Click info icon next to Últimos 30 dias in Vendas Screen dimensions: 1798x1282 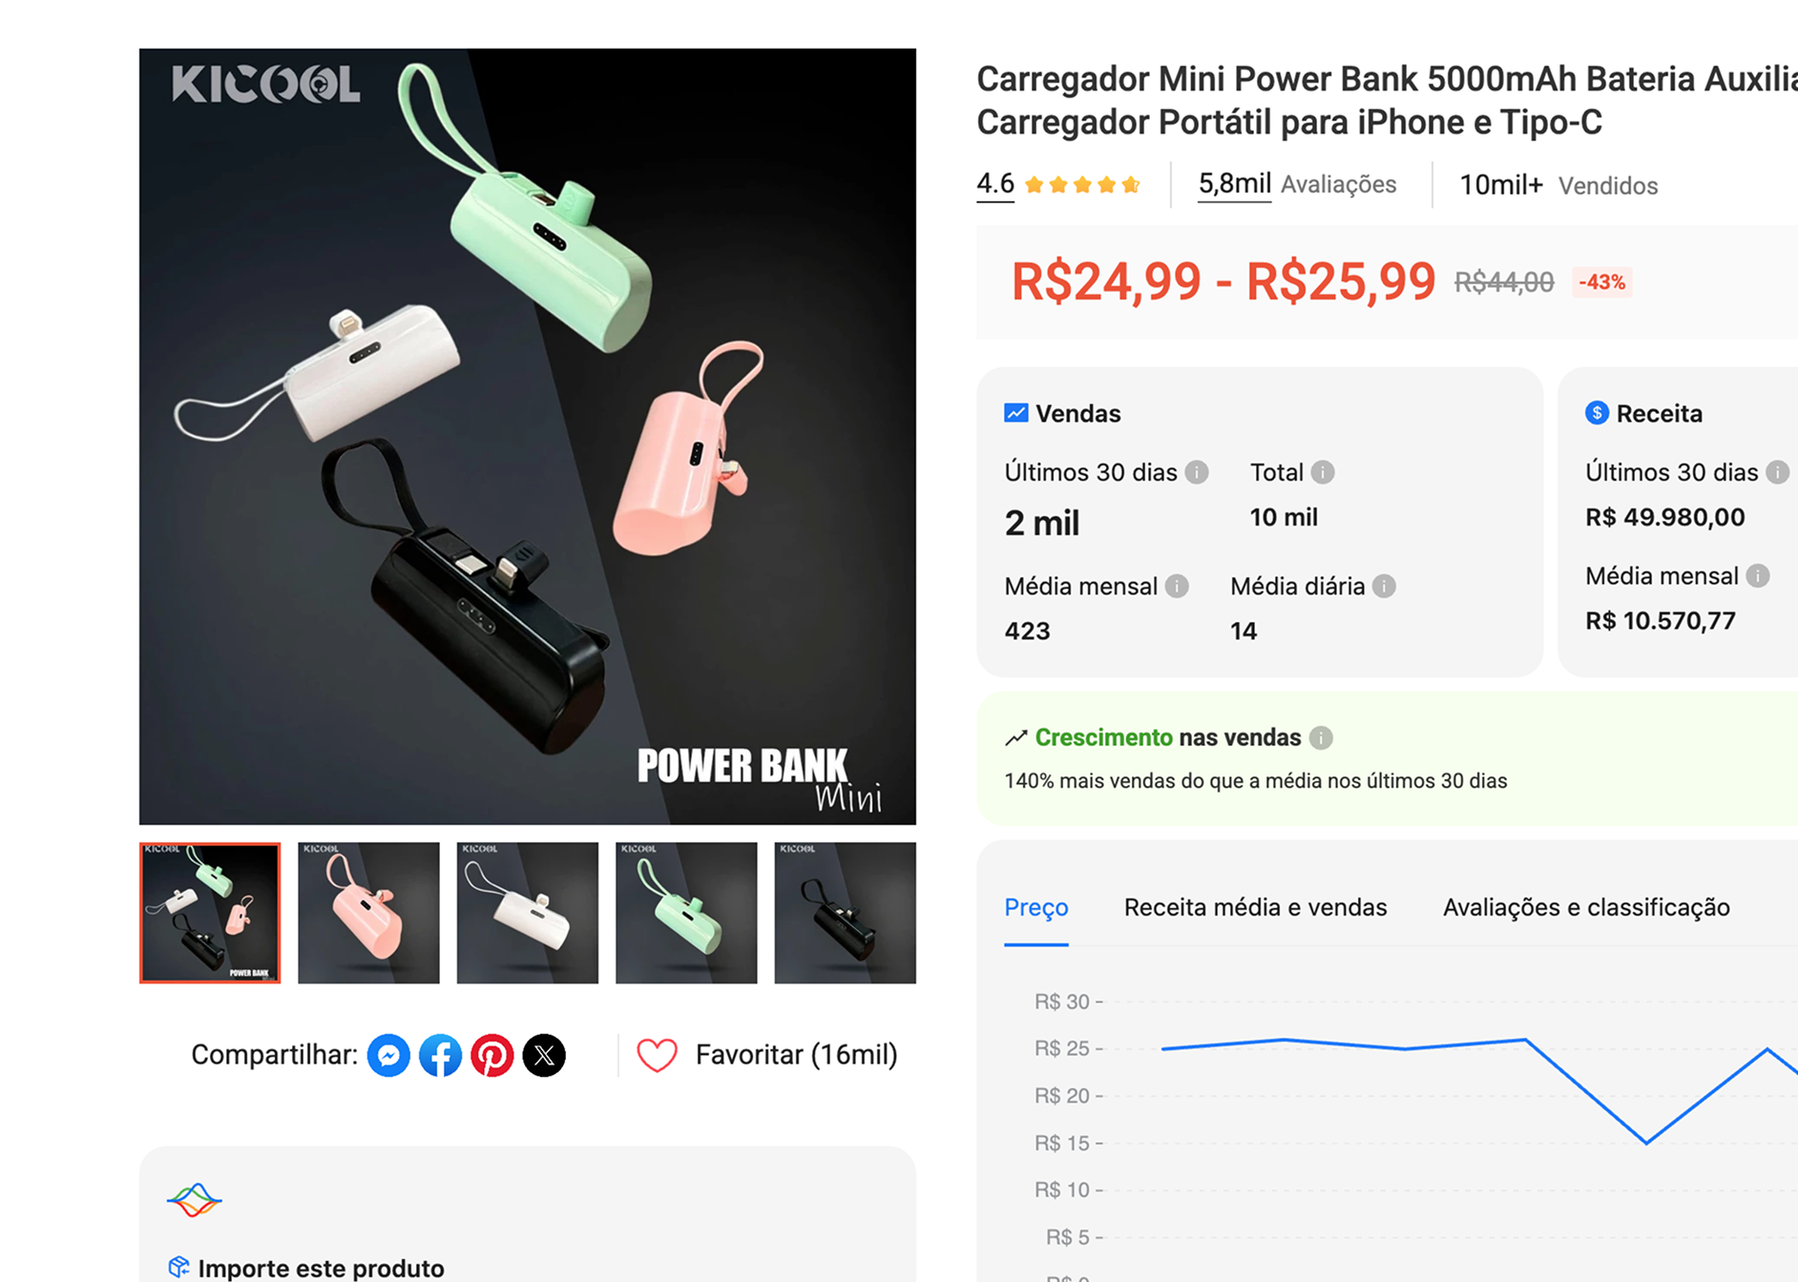click(x=1197, y=472)
